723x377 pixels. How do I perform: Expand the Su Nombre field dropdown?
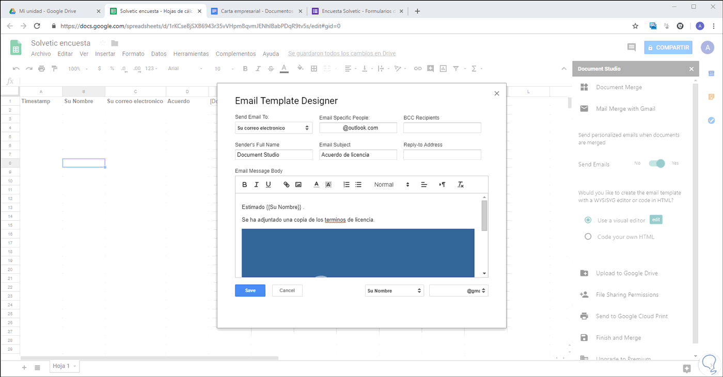(395, 291)
